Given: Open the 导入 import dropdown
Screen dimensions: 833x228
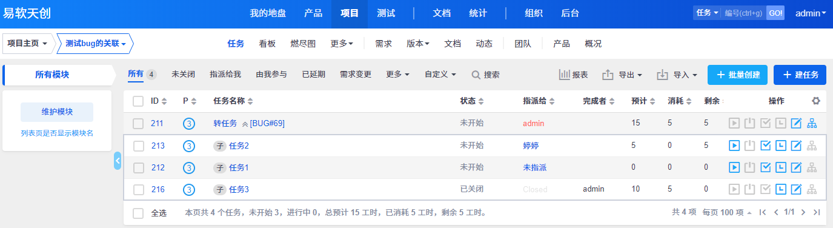Looking at the screenshot, I should coord(677,75).
